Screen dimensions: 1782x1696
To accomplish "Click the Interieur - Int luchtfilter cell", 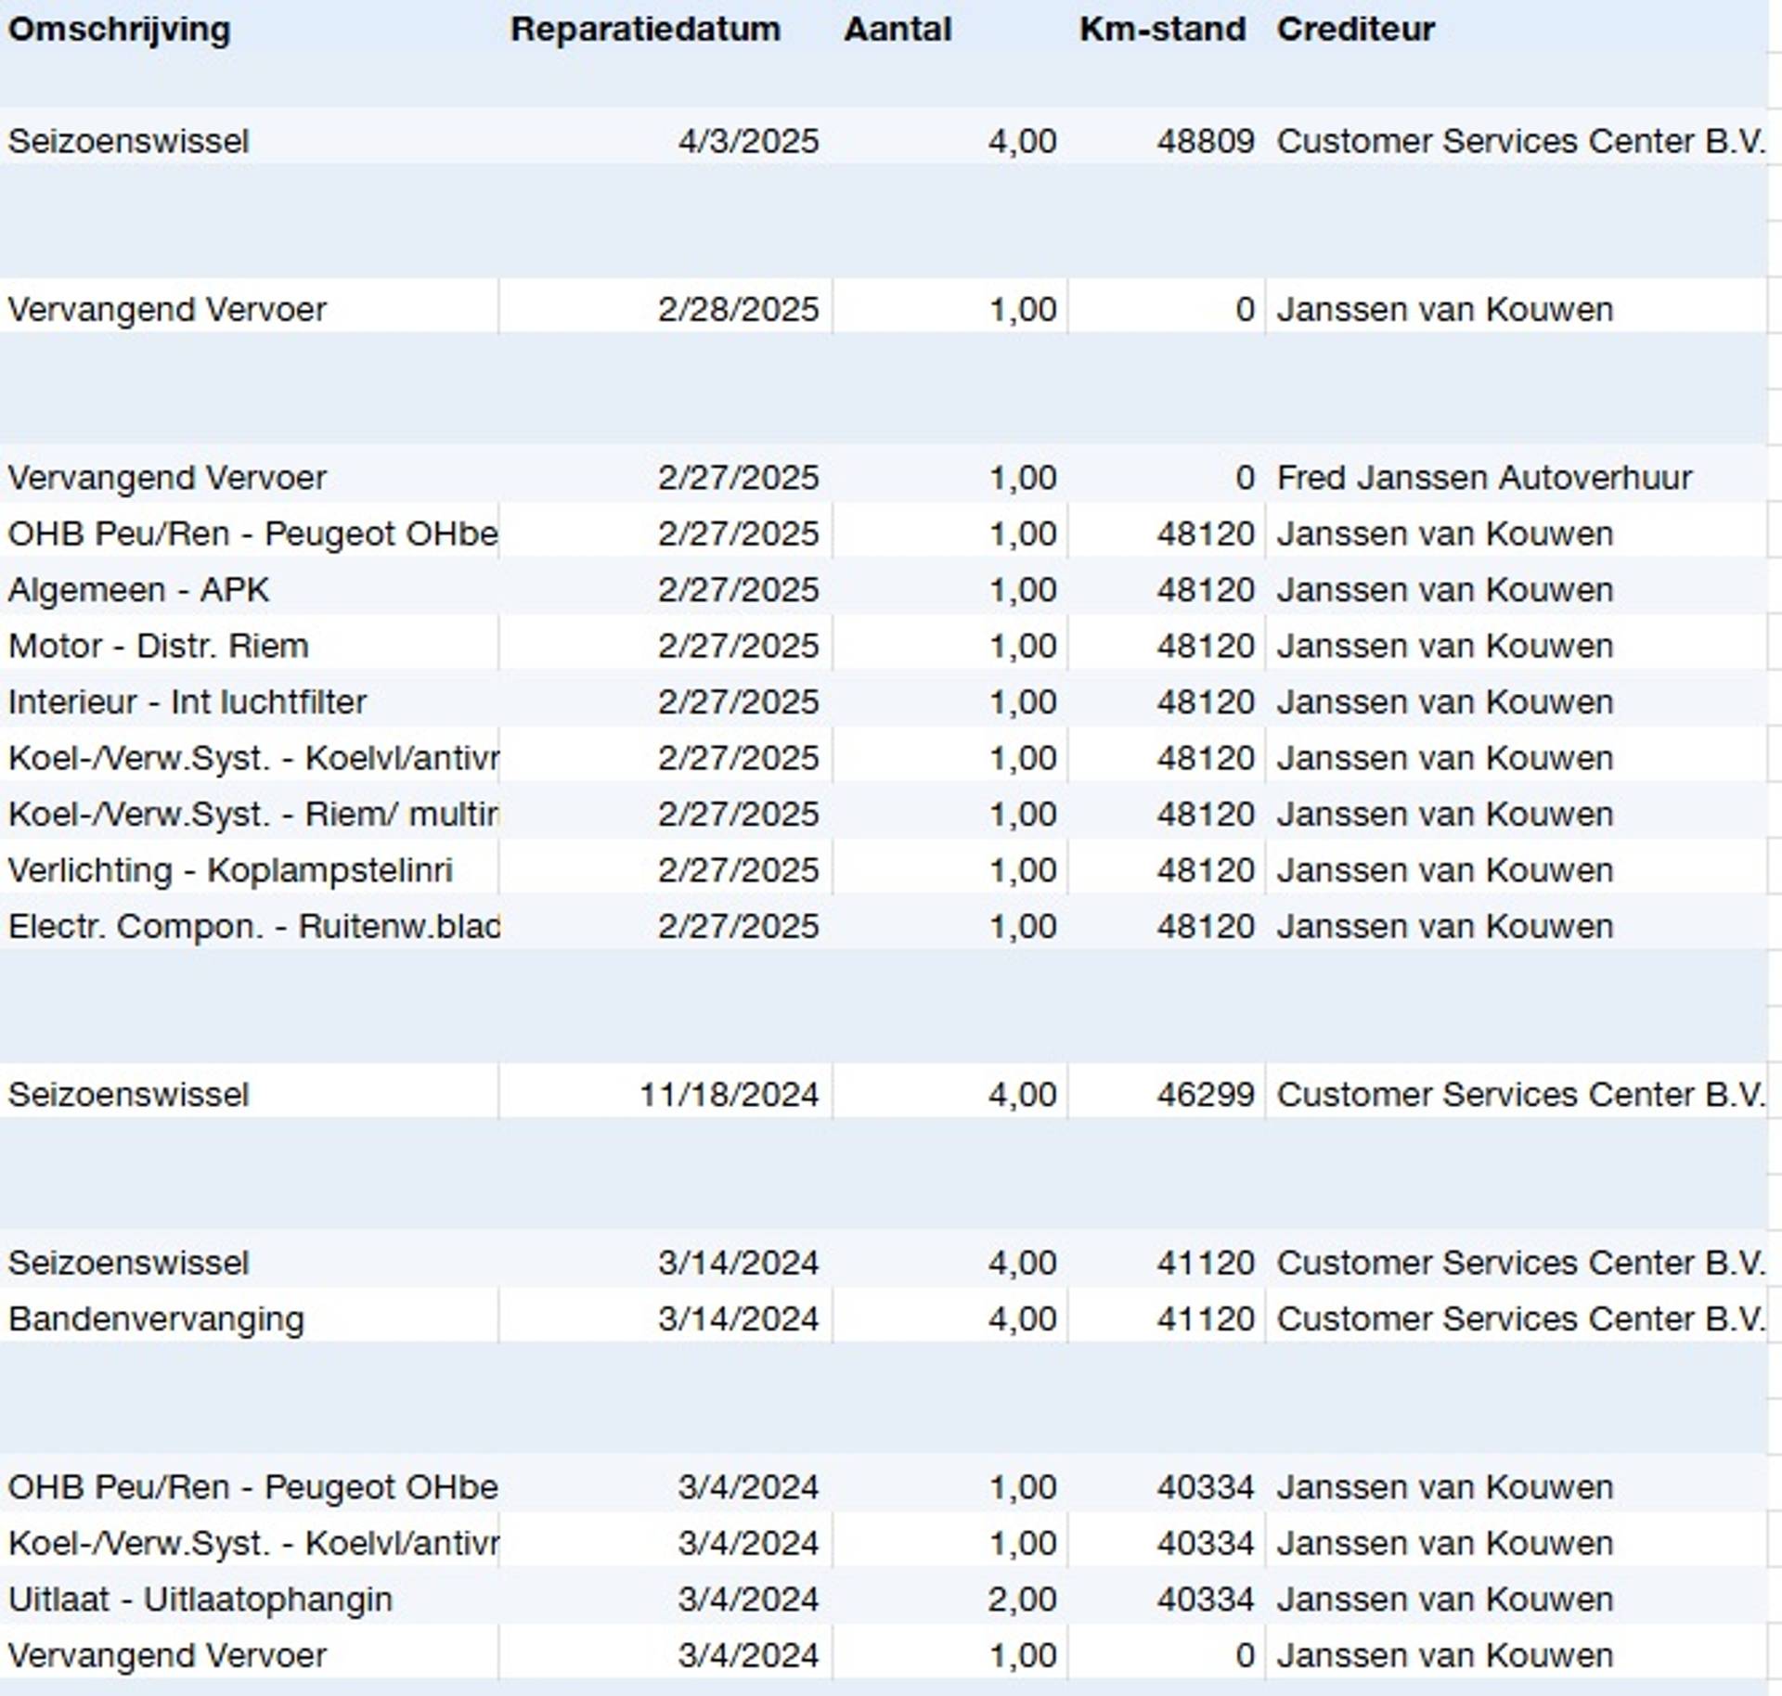I will 187,702.
